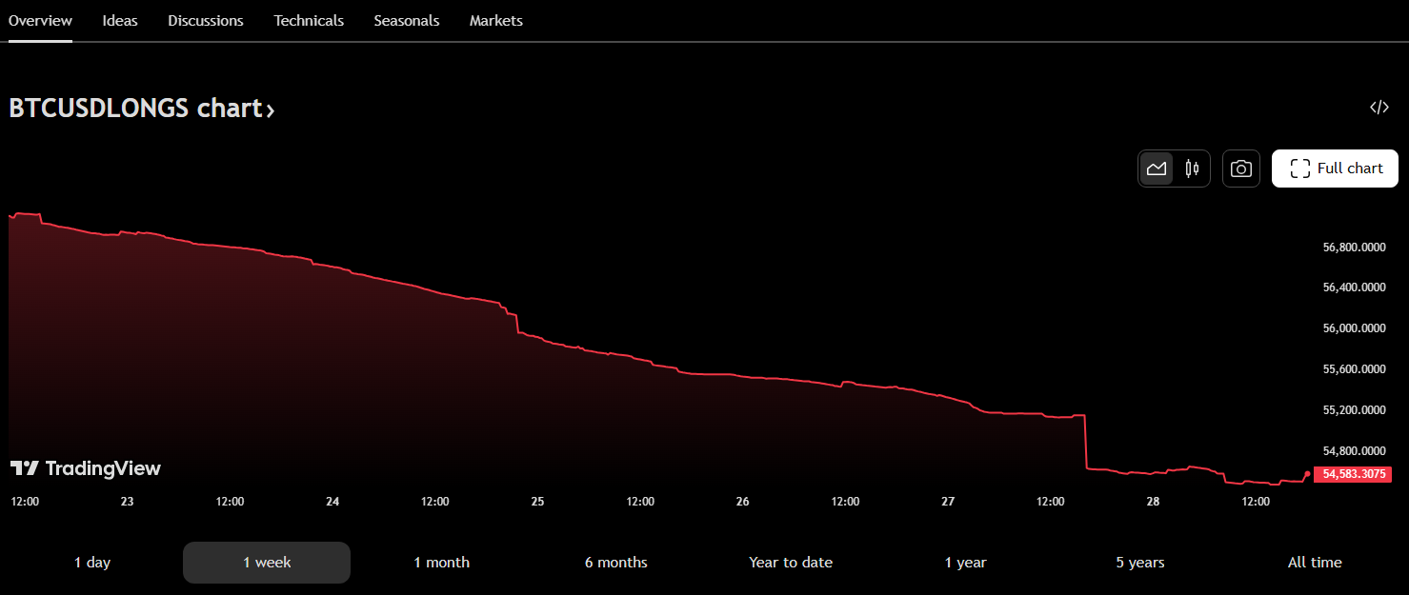
Task: Click the date label 25 on time axis
Action: click(x=537, y=502)
